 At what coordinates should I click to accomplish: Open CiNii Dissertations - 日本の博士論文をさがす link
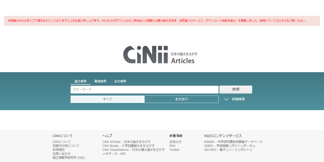[134, 150]
